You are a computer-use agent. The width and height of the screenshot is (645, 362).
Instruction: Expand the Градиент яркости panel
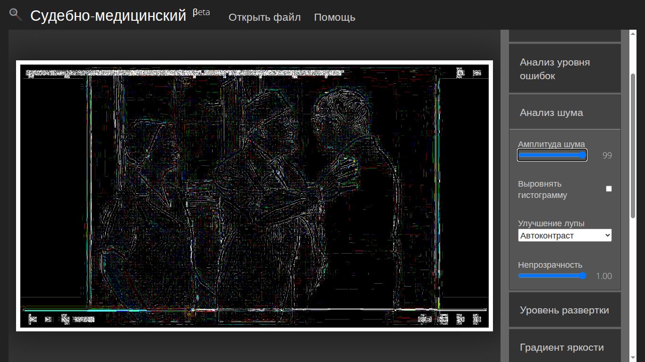pos(565,347)
